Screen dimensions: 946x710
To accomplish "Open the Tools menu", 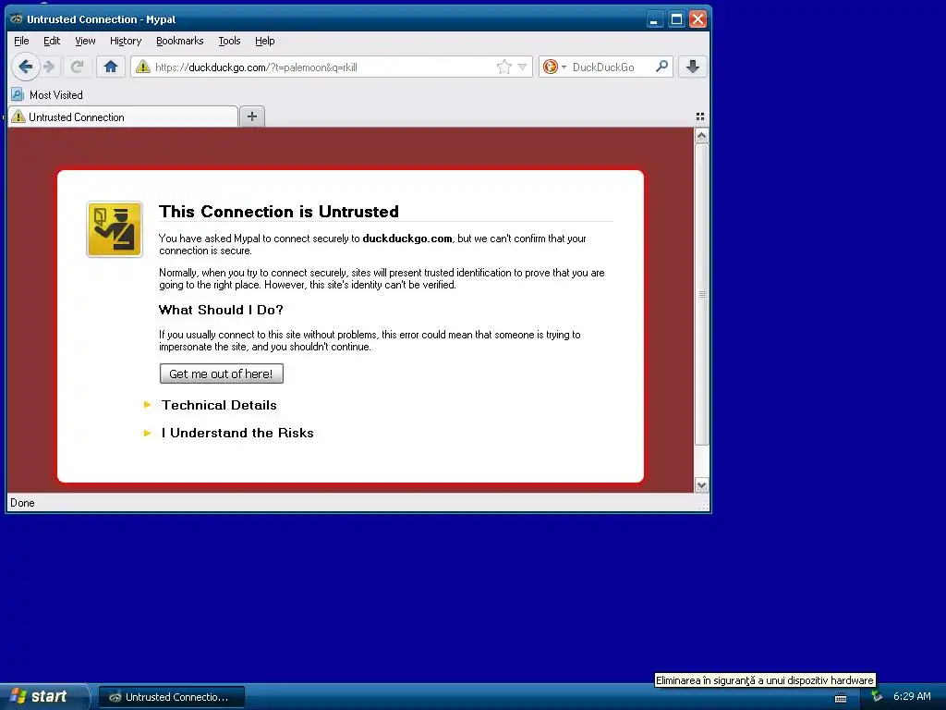I will 229,41.
